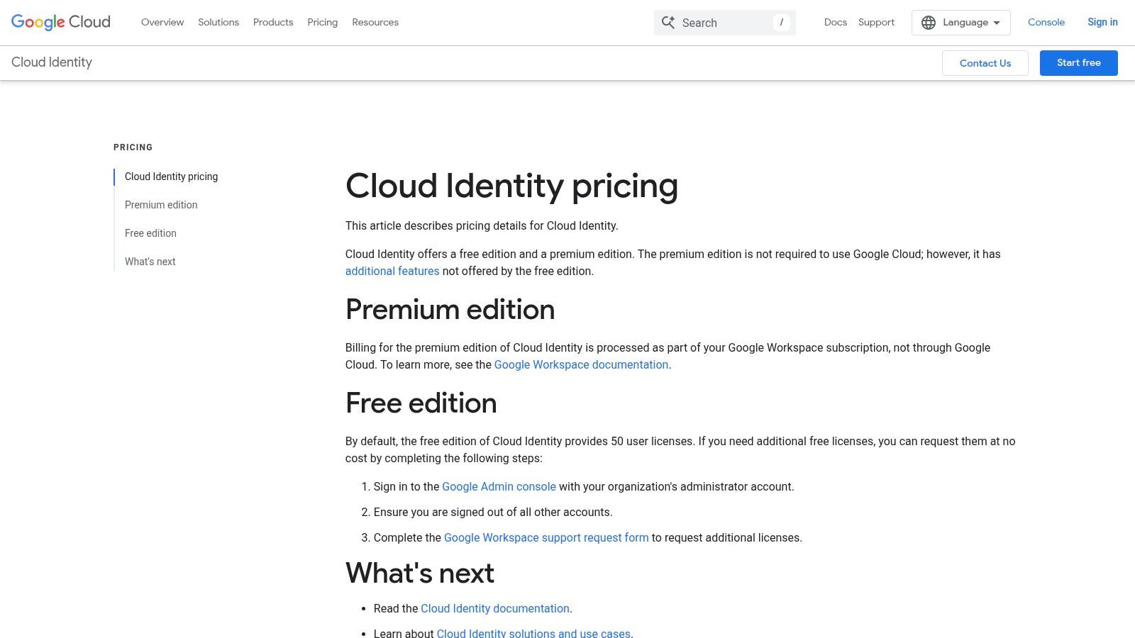The width and height of the screenshot is (1135, 638).
Task: Open the Google Admin console link
Action: coord(499,486)
